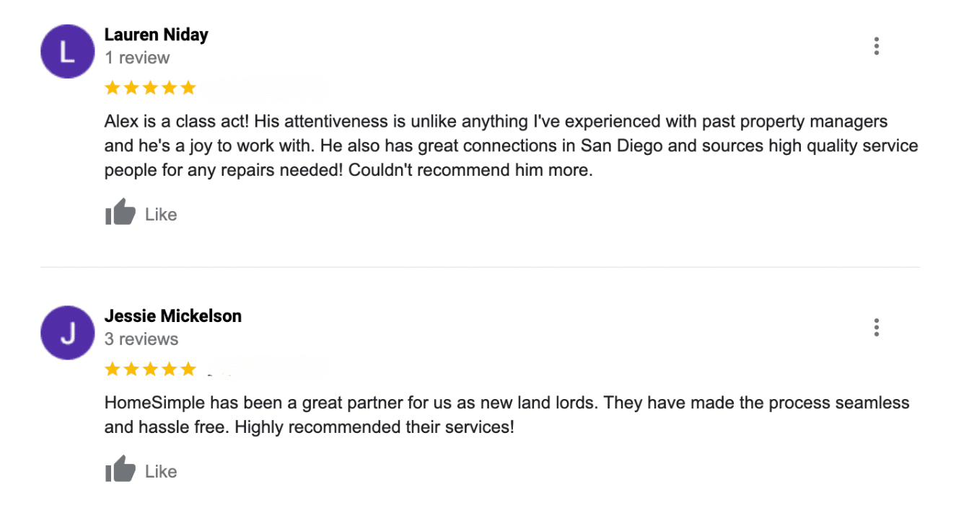The height and width of the screenshot is (510, 974).
Task: Click Jessie Mickelson's purple 'J' avatar
Action: pos(68,333)
